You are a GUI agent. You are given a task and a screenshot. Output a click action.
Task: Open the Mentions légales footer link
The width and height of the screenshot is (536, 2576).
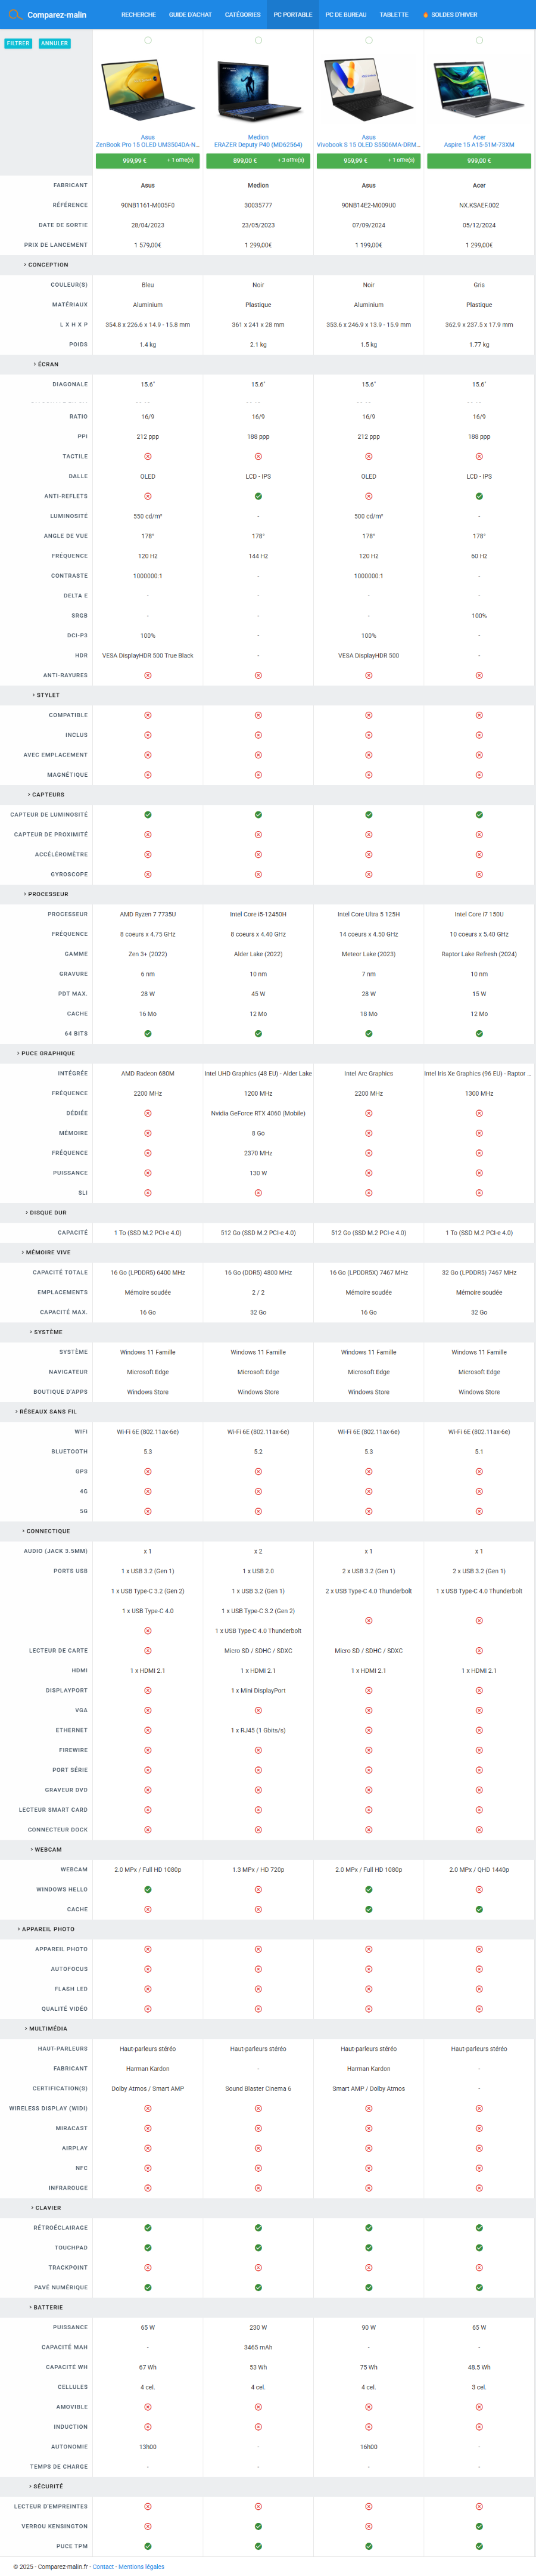(x=141, y=2566)
